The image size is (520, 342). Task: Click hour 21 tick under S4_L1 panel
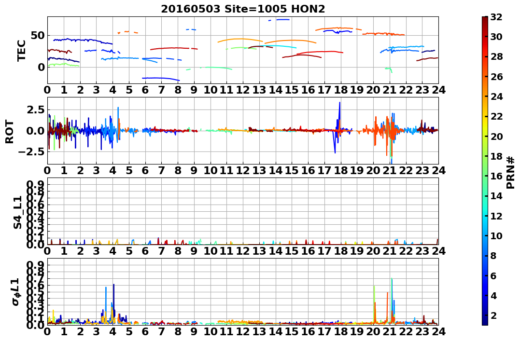coord(389,251)
